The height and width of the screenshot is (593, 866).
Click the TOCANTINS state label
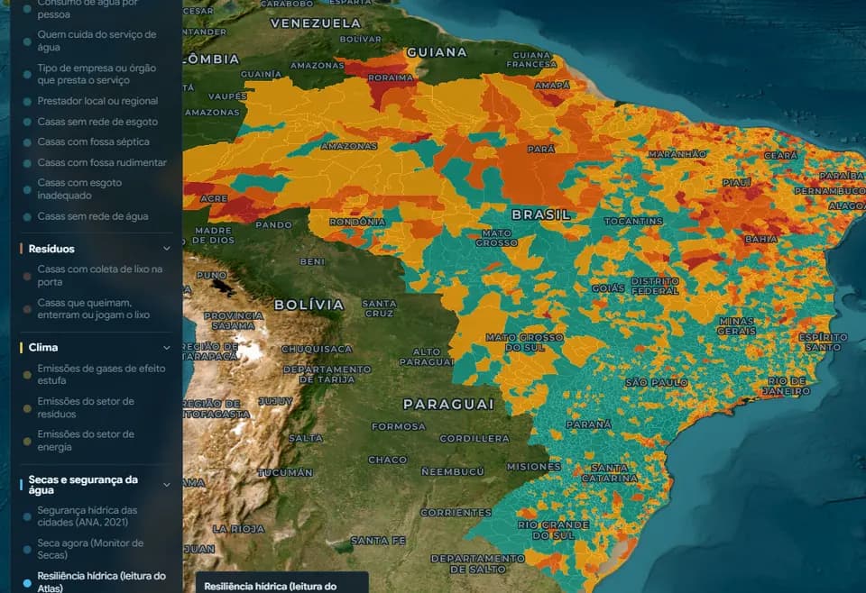(633, 221)
